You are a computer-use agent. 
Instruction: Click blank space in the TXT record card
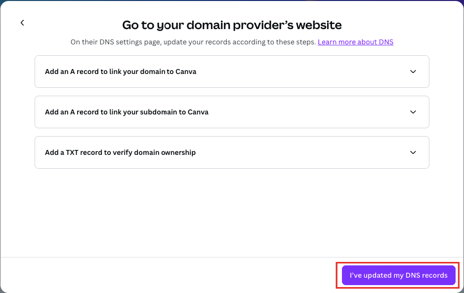[296, 152]
